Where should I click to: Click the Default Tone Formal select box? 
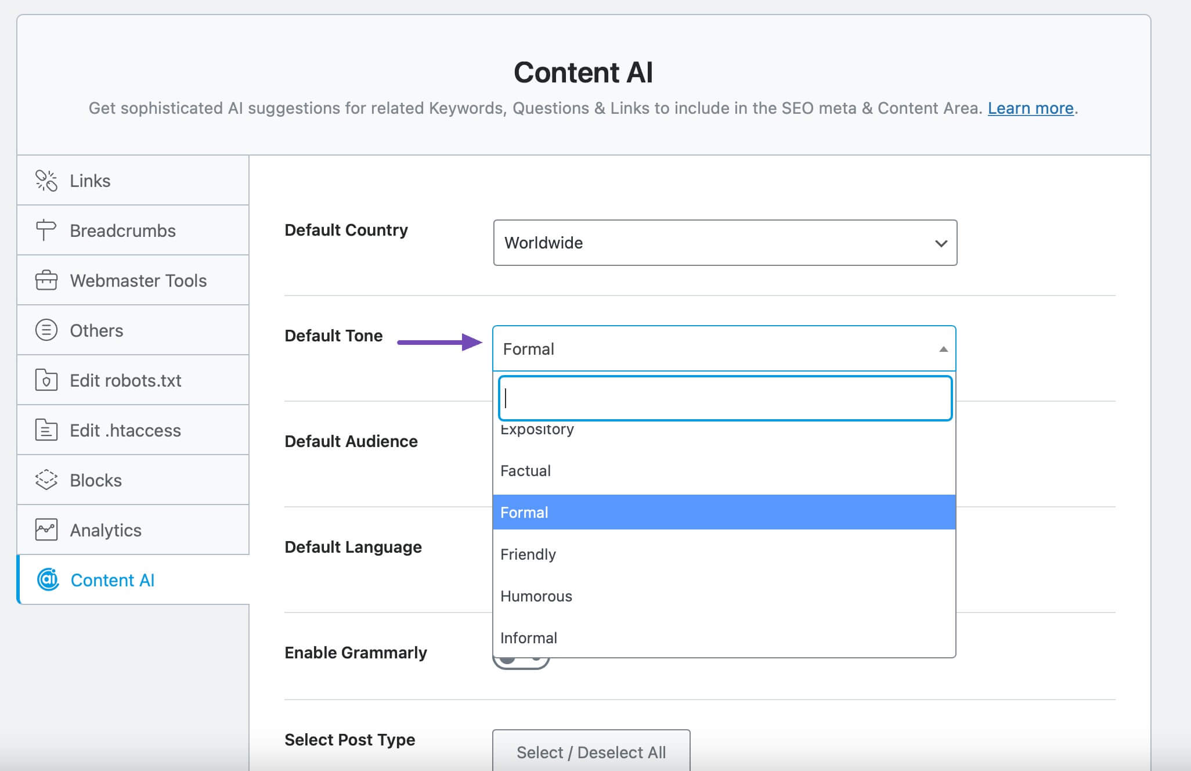(x=724, y=348)
